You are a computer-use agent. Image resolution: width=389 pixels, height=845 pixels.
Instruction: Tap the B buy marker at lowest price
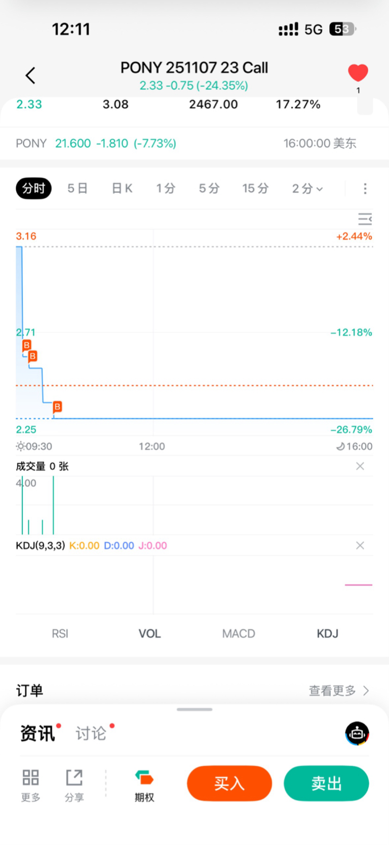click(57, 407)
